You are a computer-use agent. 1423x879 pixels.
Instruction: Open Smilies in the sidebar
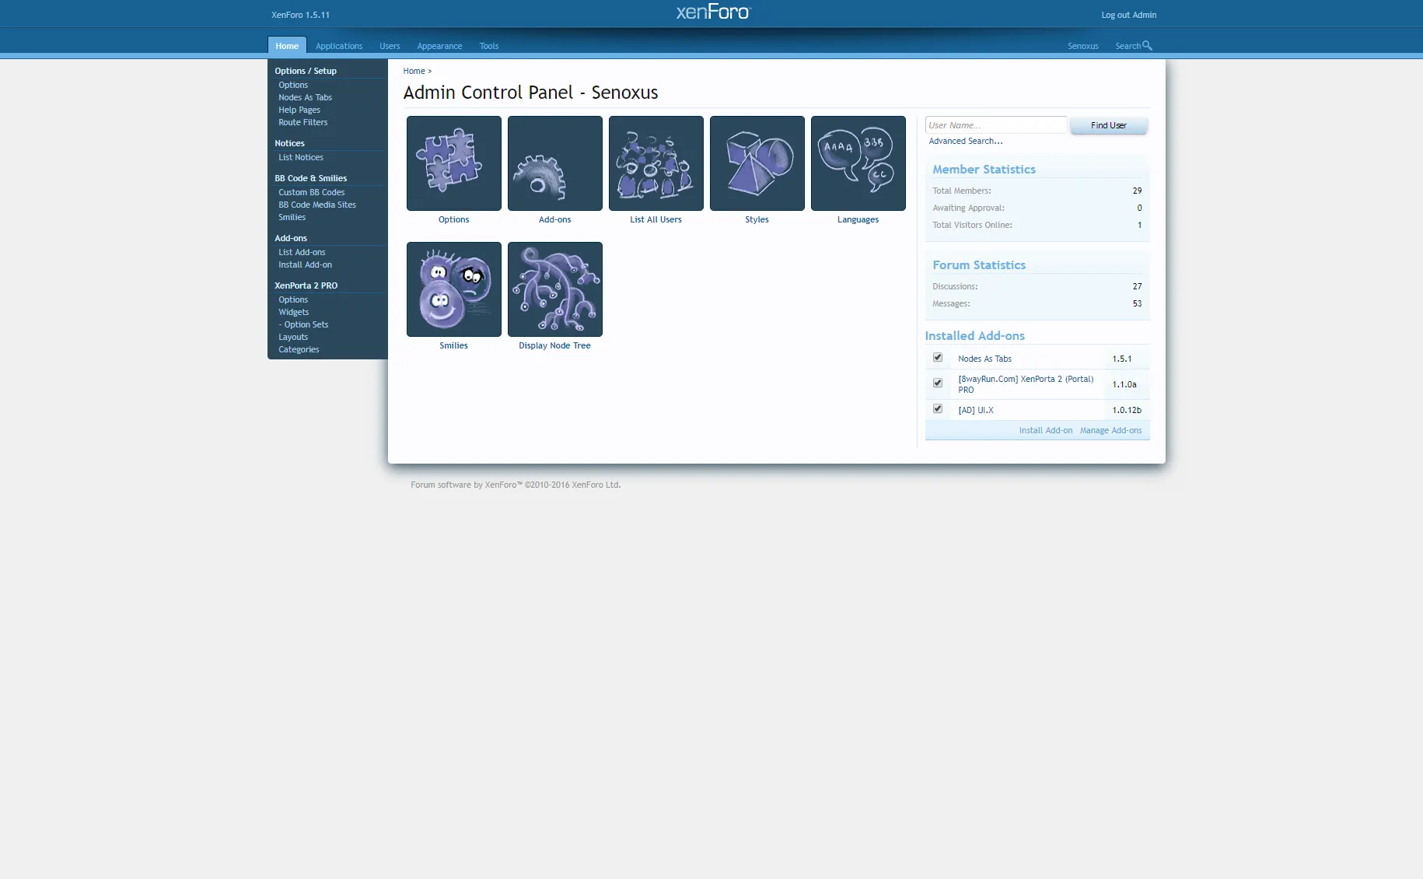click(292, 218)
